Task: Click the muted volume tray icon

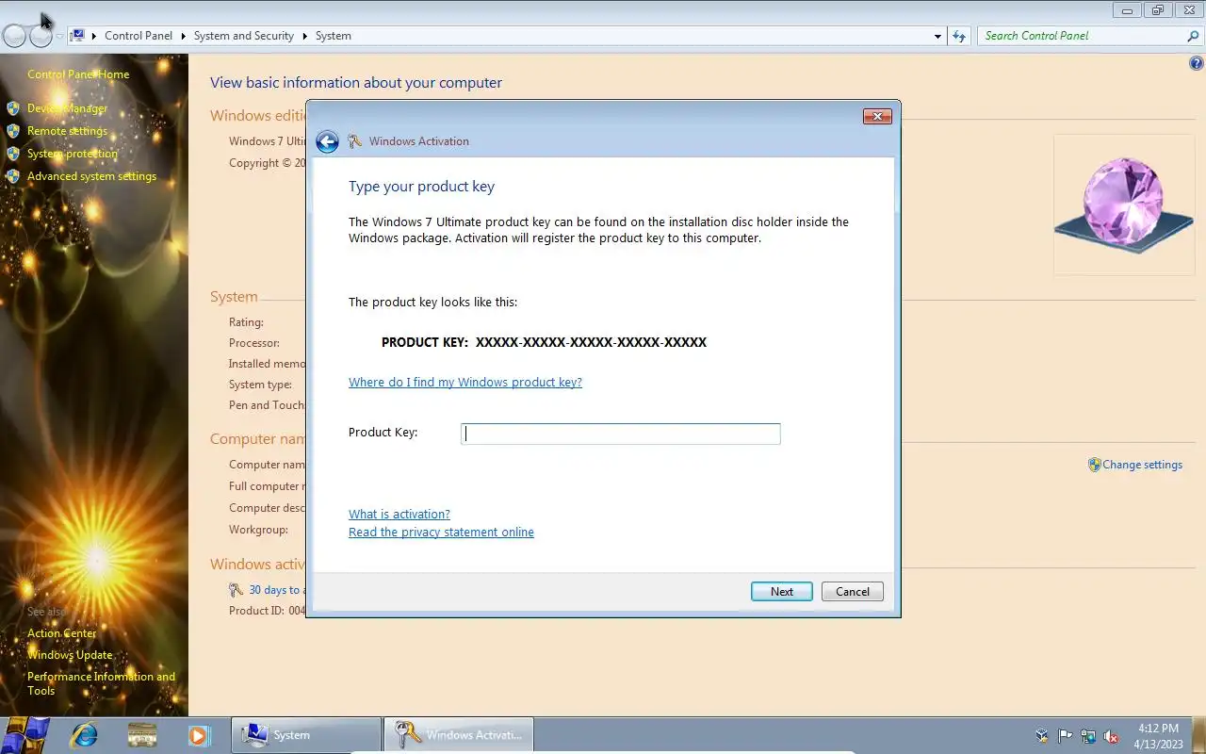Action: tap(1111, 736)
